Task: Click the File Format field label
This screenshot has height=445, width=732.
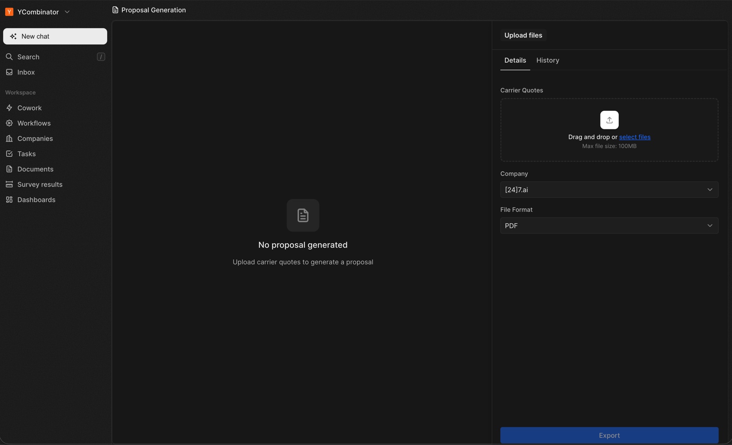Action: pos(516,210)
